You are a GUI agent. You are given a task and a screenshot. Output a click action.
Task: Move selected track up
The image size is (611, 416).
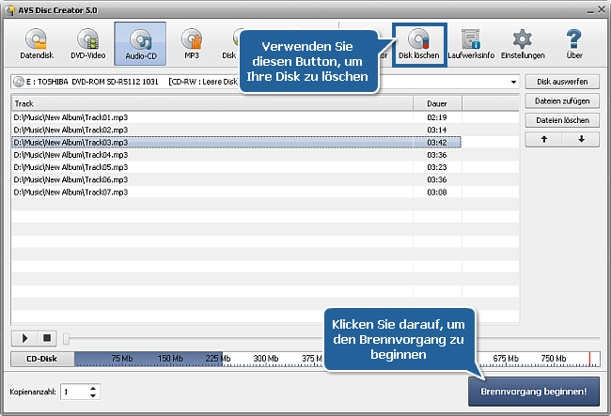click(x=544, y=139)
